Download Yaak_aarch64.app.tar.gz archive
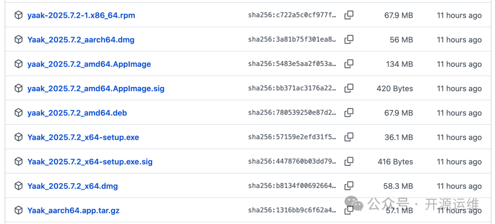The width and height of the screenshot is (495, 224). coord(73,211)
